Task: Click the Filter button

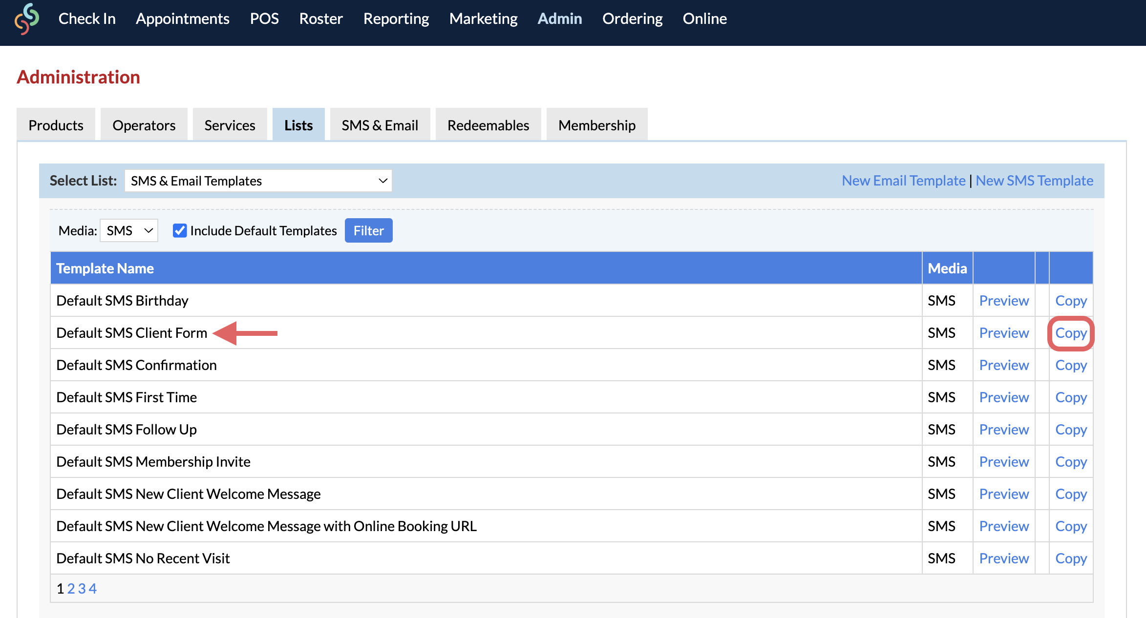Action: (368, 230)
